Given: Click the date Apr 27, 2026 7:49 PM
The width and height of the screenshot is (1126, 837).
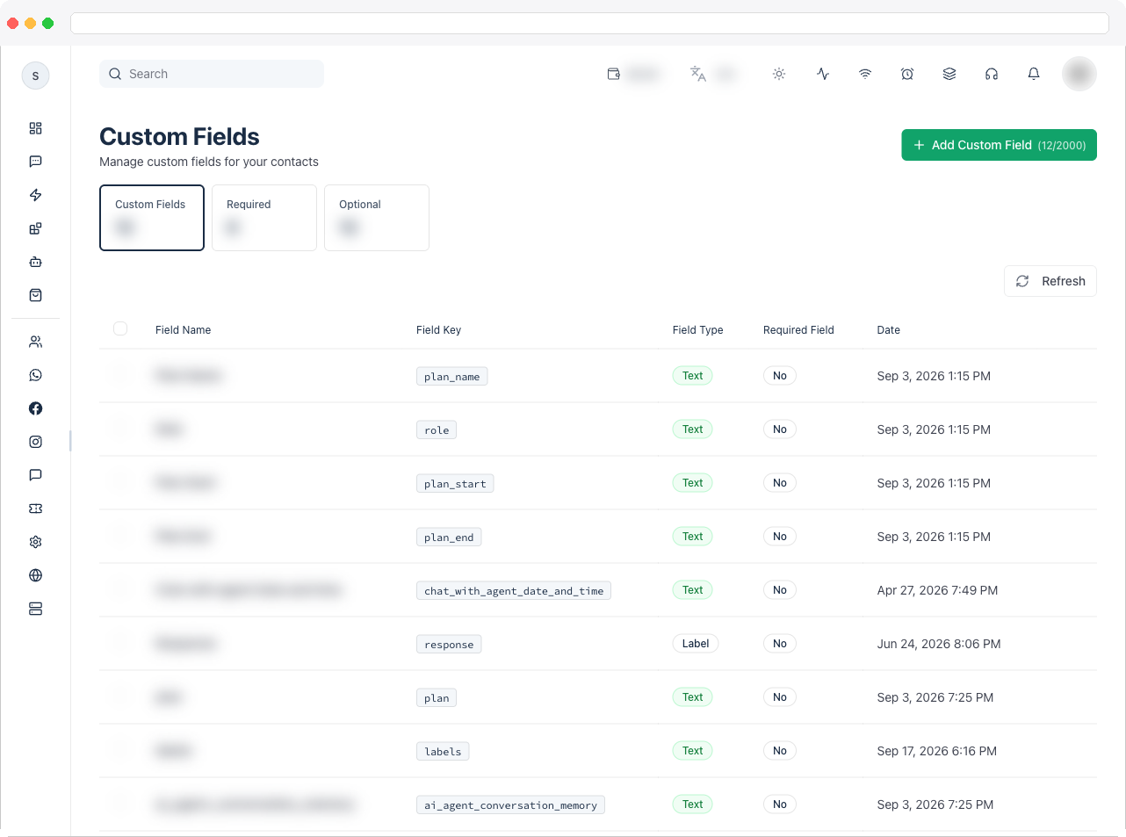Looking at the screenshot, I should click(x=937, y=590).
